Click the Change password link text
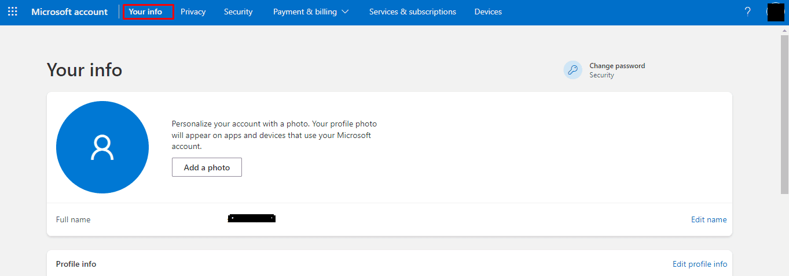This screenshot has height=276, width=789. [617, 66]
